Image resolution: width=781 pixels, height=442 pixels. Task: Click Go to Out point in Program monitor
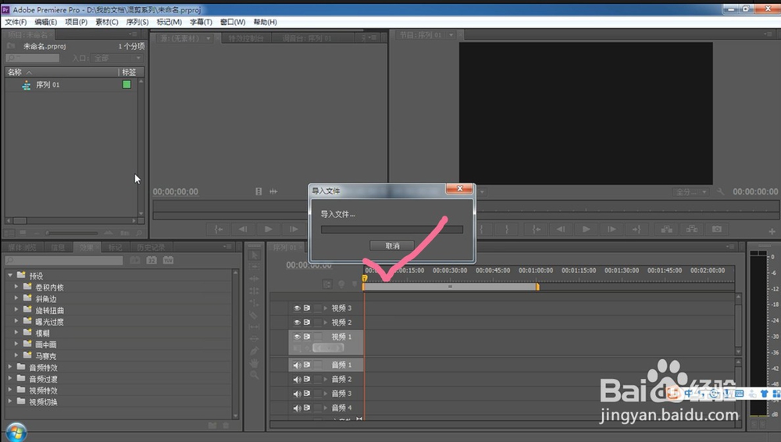tap(637, 230)
